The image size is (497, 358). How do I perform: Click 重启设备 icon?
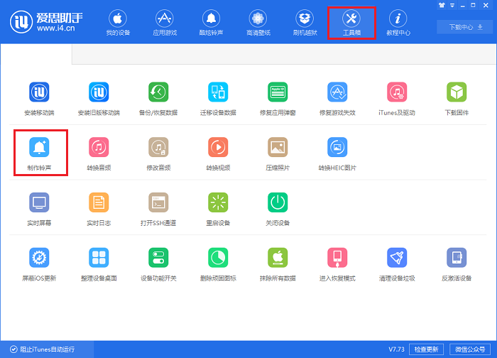pyautogui.click(x=218, y=202)
